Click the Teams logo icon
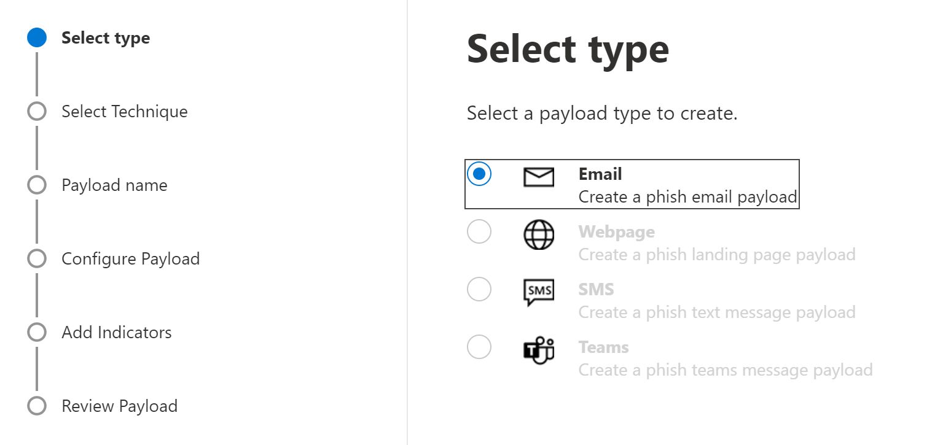Viewport: 951px width, 445px height. coord(538,350)
